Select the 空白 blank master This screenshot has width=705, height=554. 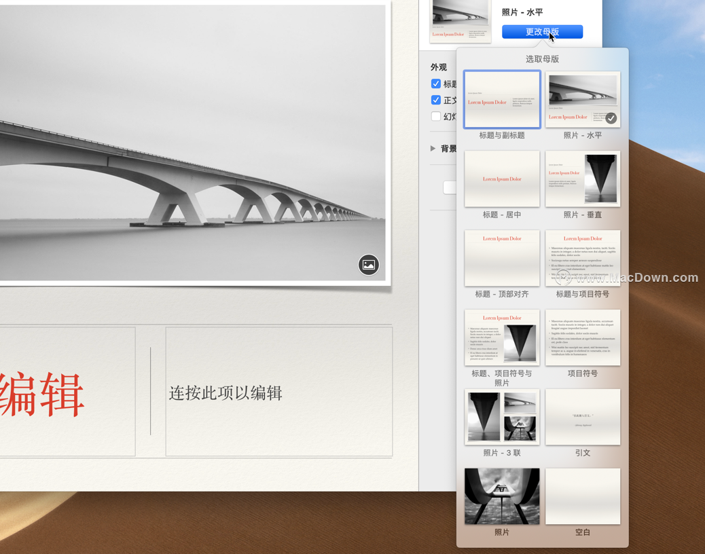583,496
